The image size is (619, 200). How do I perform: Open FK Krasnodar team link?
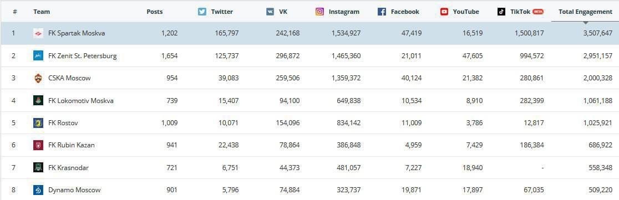68,168
